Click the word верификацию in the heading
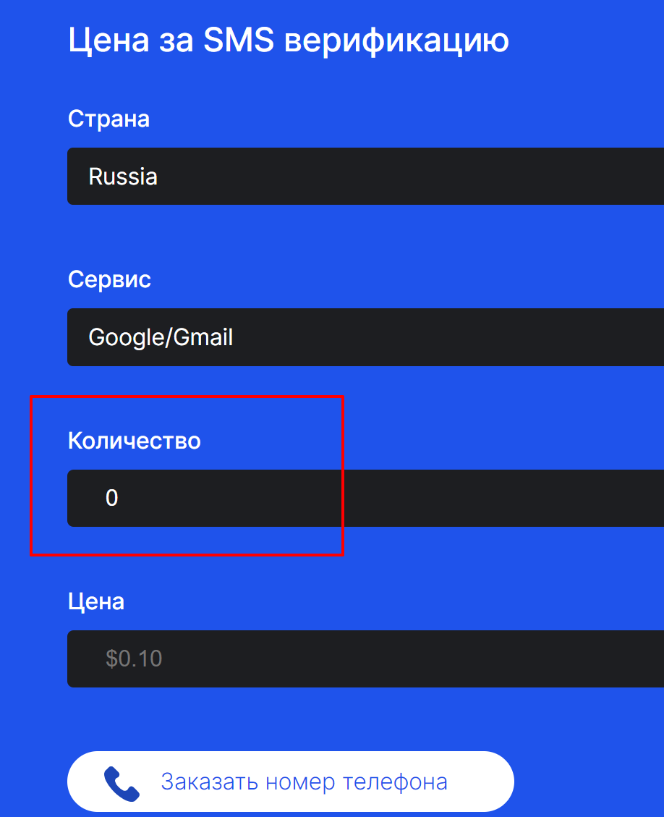This screenshot has width=664, height=817. click(397, 41)
